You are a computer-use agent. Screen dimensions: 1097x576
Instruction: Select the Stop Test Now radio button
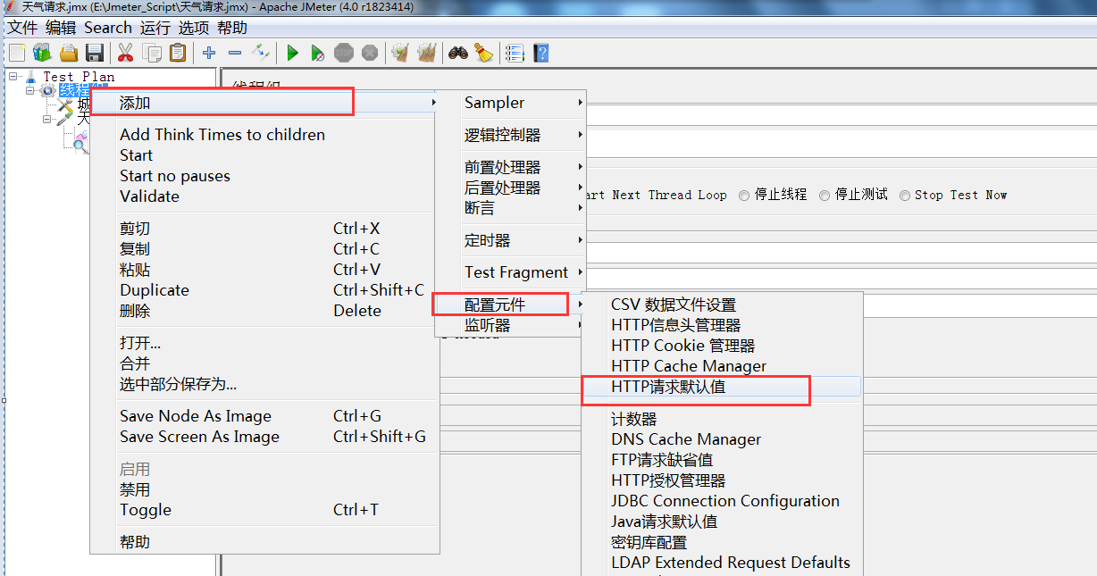point(905,196)
